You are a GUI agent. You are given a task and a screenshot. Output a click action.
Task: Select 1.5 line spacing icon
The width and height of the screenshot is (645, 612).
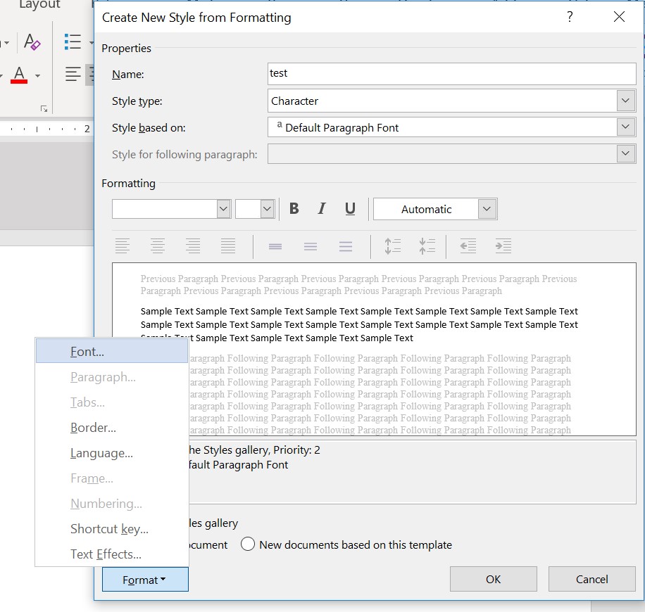click(x=311, y=246)
